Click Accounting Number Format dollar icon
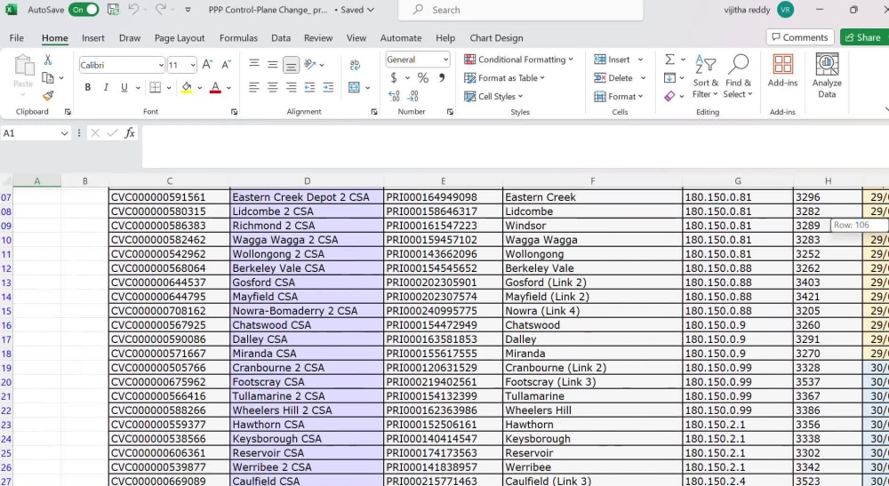Screen dimensions: 889x486 [394, 77]
